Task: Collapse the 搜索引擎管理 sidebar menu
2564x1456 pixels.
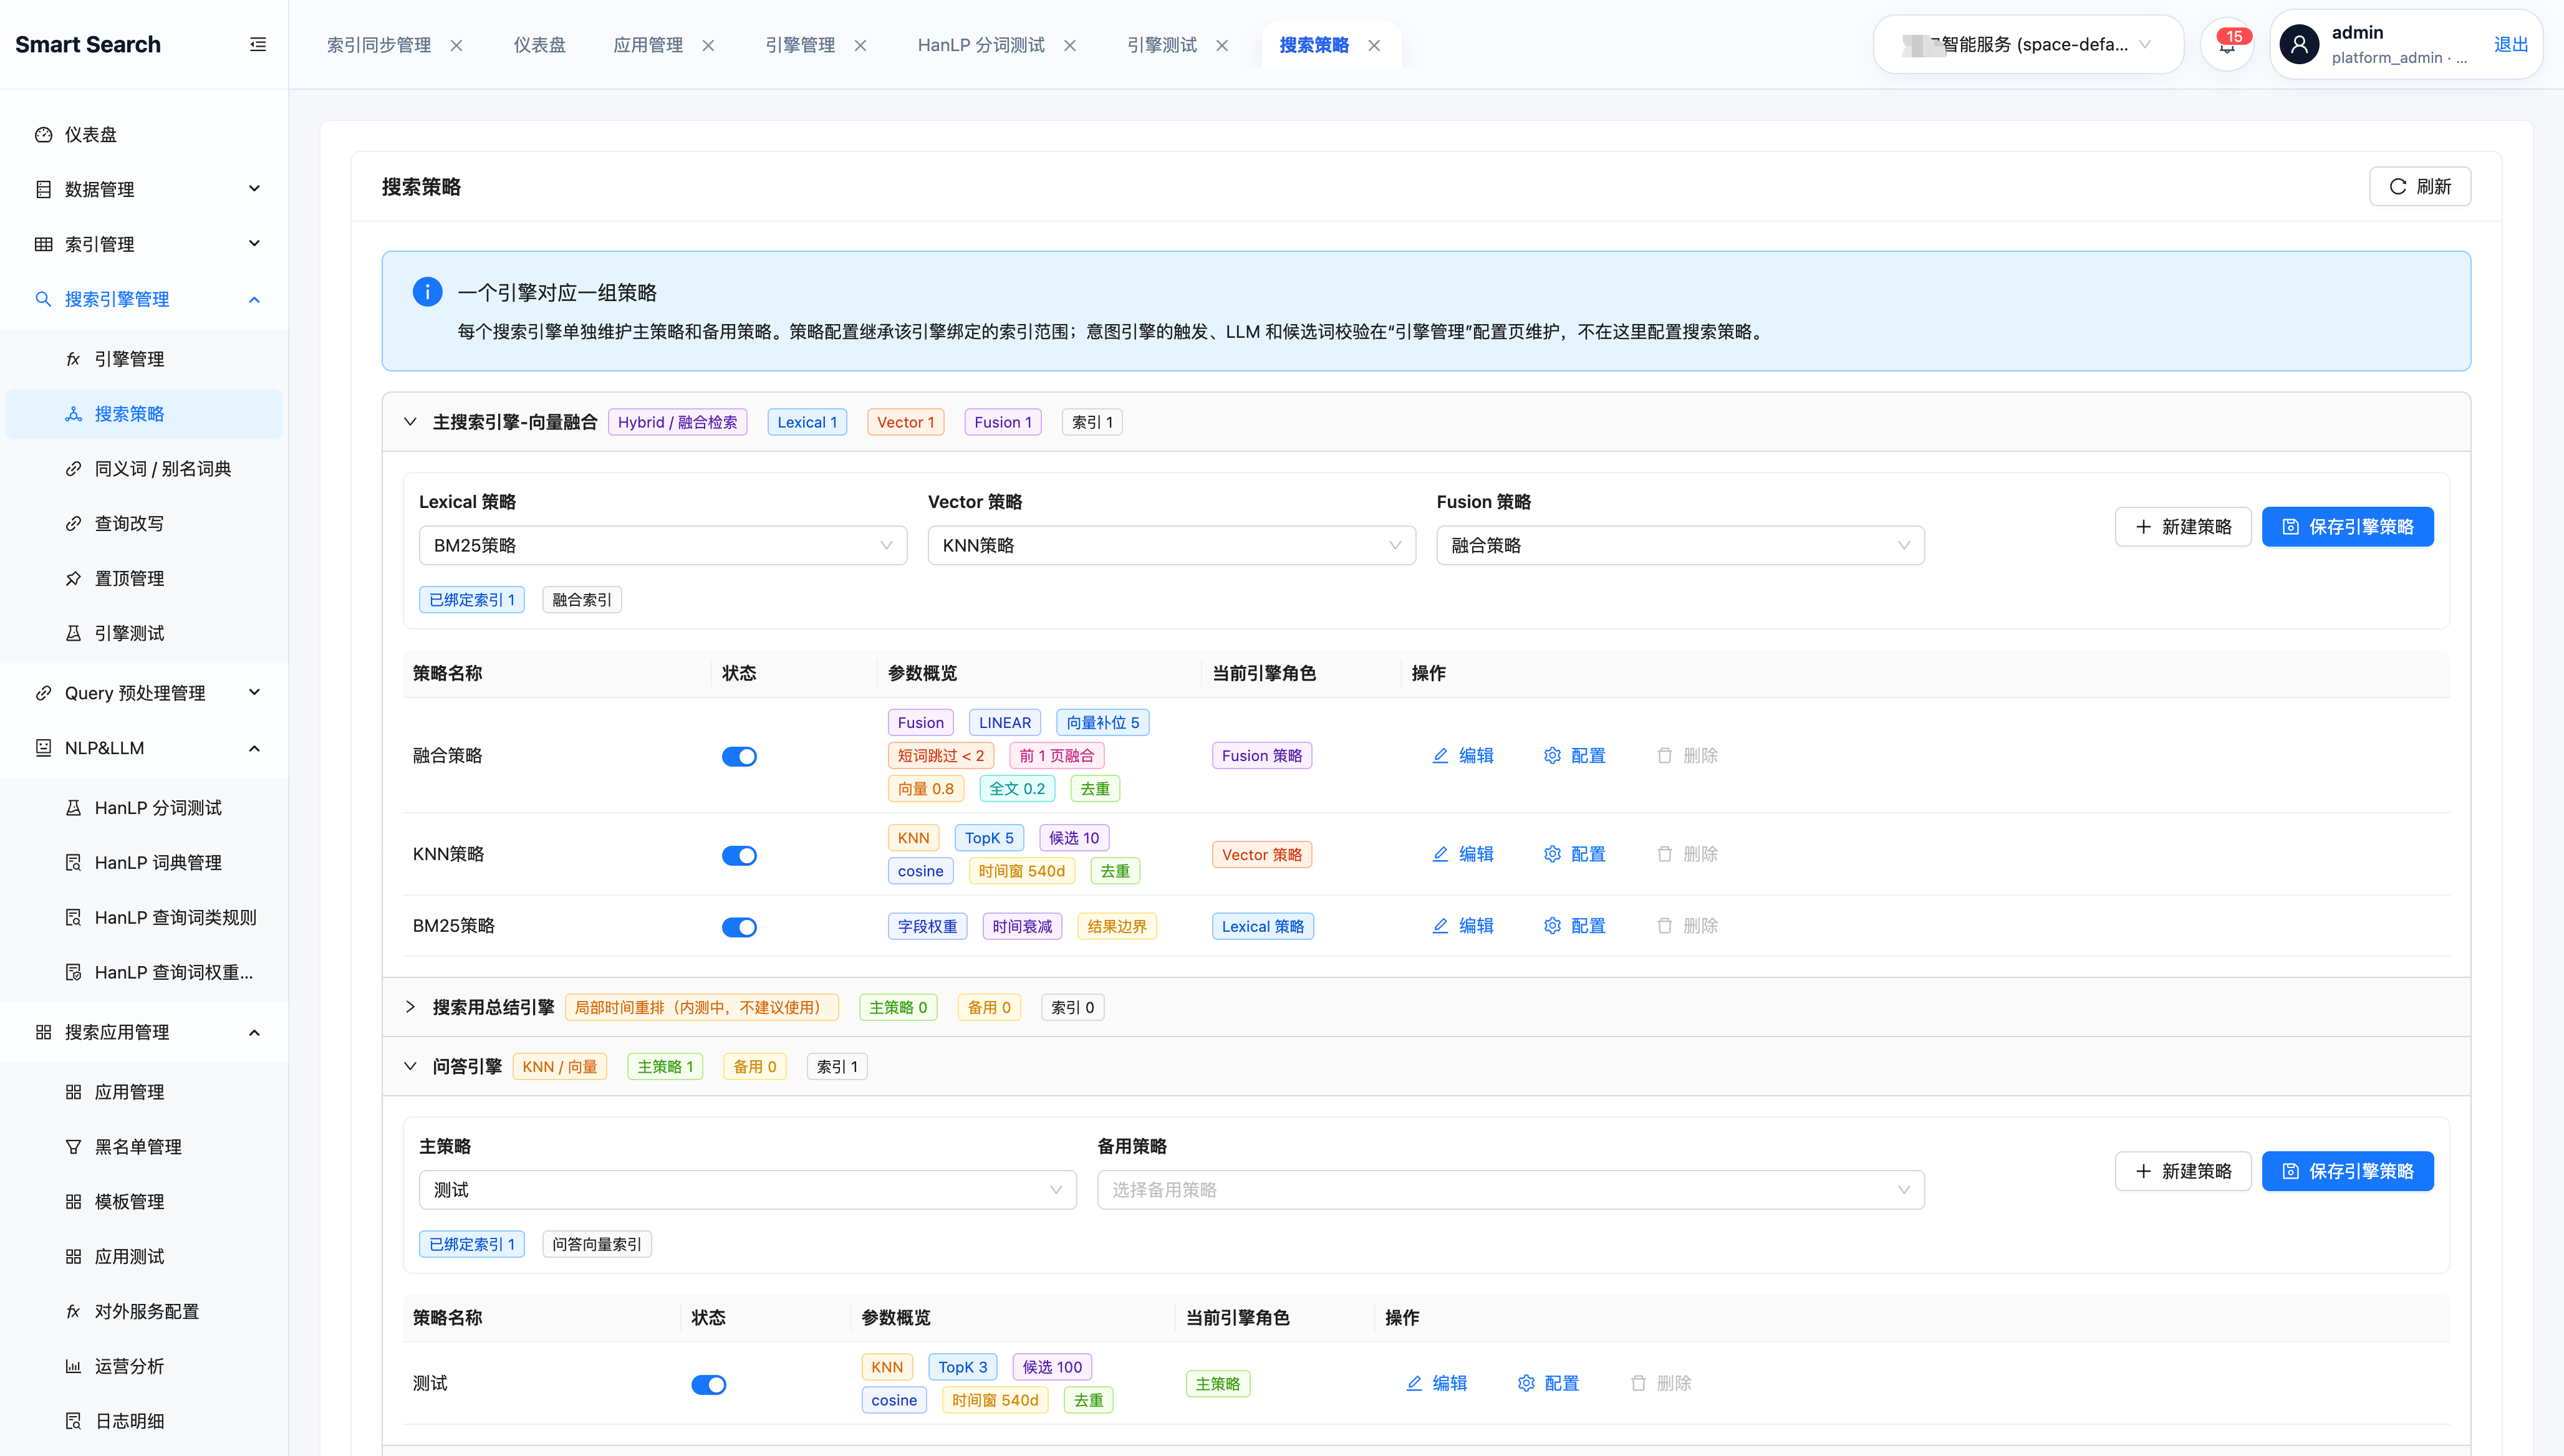Action: [144, 299]
